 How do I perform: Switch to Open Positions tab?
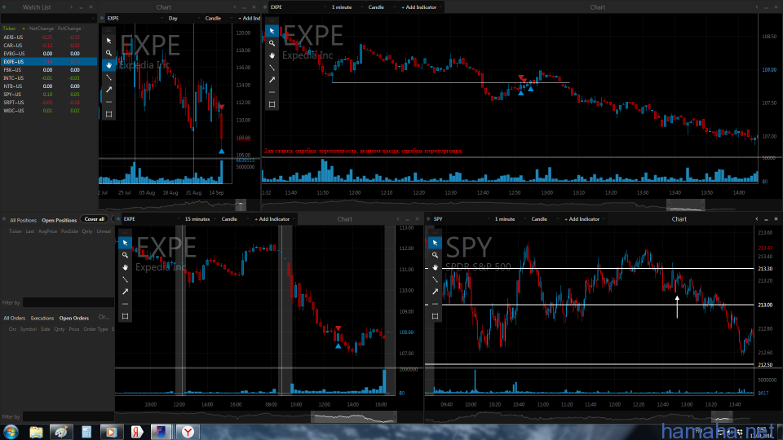point(59,220)
